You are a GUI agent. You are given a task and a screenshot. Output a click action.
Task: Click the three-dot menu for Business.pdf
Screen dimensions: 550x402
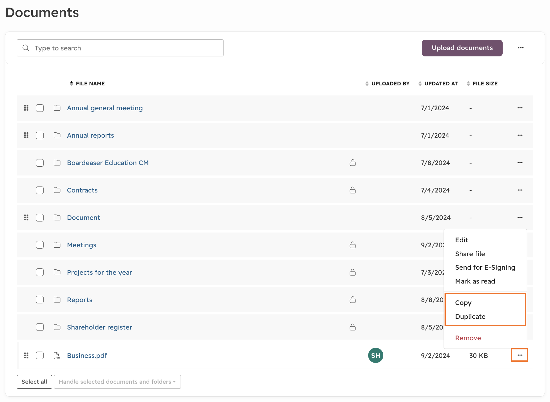coord(520,355)
